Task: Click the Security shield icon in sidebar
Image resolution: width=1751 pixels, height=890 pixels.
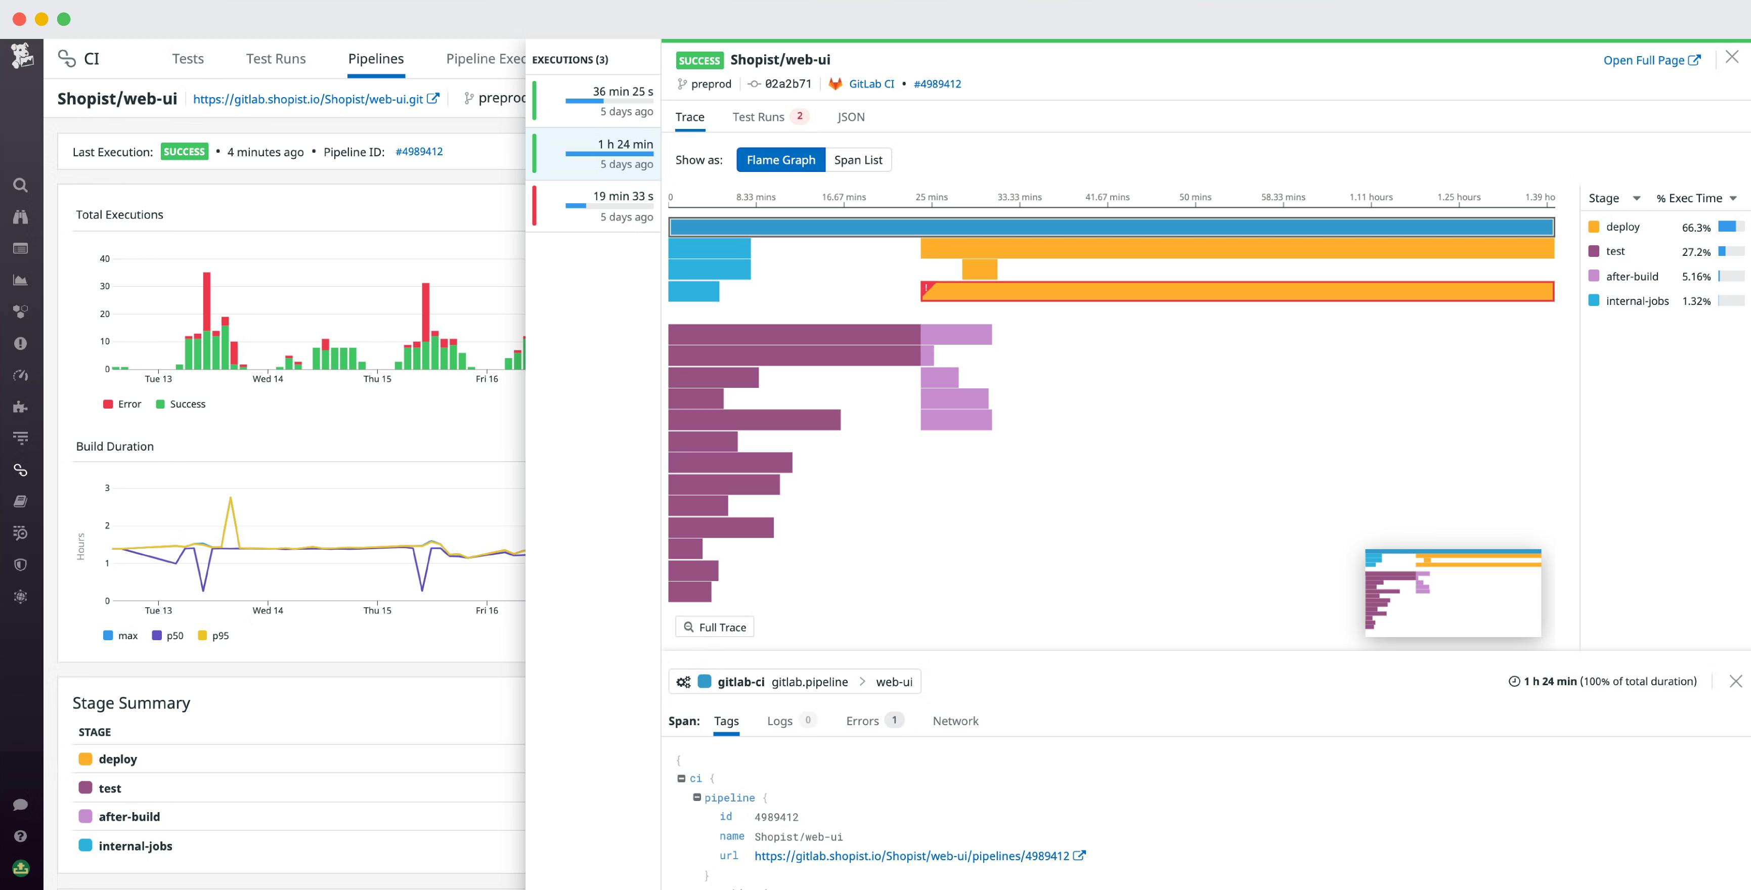Action: point(20,564)
